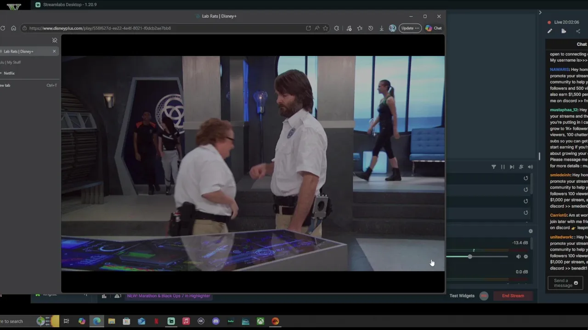Viewport: 588px width, 330px height.
Task: Click the -13.4 dB mixer level readout
Action: (520, 243)
